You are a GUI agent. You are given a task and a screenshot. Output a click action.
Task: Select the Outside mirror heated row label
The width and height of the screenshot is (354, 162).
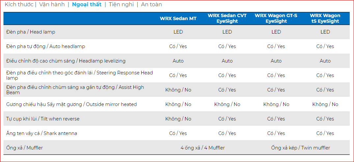pos(71,104)
